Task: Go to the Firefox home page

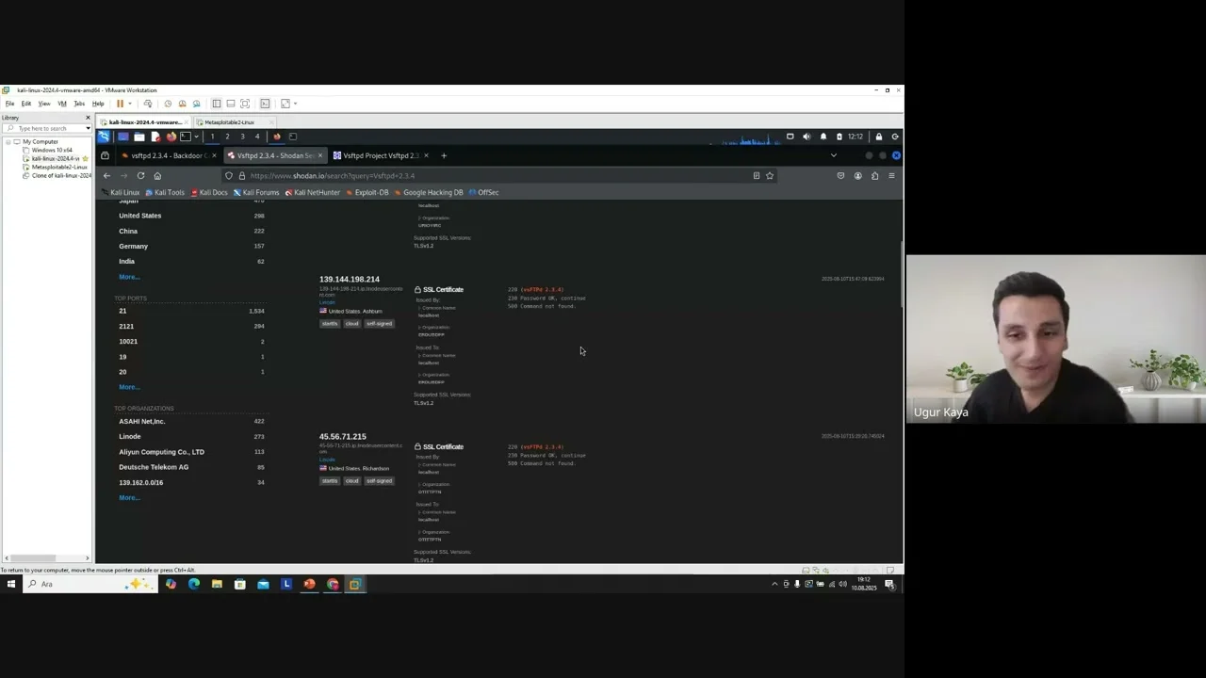Action: [157, 176]
